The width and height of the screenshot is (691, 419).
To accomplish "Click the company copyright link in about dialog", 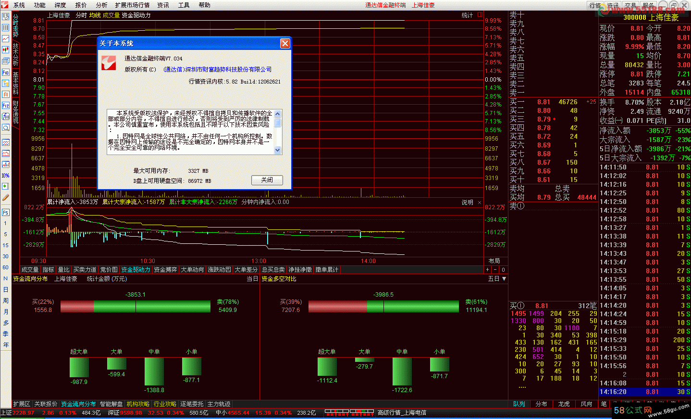I will [x=218, y=70].
